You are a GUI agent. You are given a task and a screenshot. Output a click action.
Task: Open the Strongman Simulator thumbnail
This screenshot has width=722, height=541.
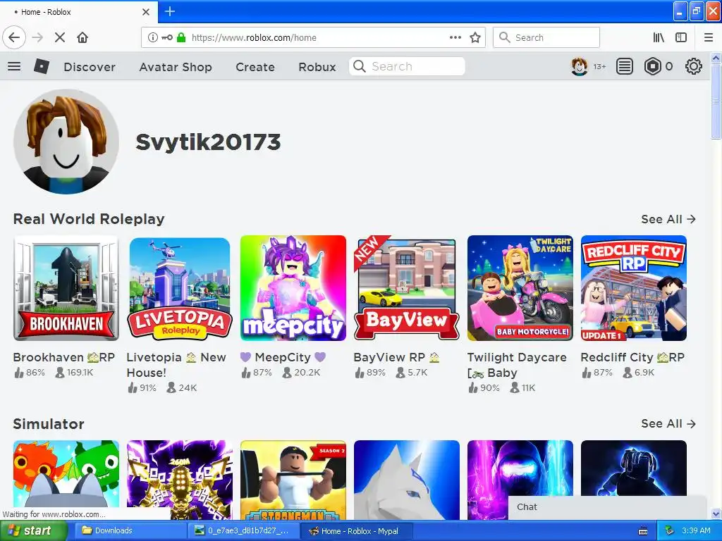tap(293, 480)
